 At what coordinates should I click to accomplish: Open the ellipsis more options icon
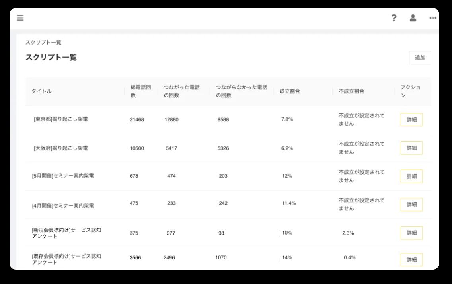433,18
